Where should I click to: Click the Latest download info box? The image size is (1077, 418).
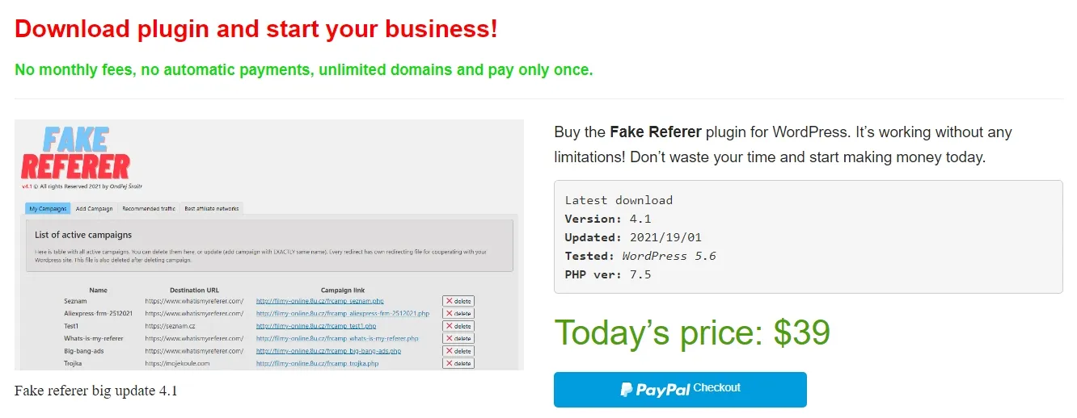(x=809, y=236)
